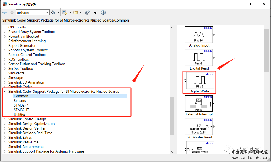The image size is (271, 162).
Task: Open the search options dropdown arrow
Action: (58, 12)
